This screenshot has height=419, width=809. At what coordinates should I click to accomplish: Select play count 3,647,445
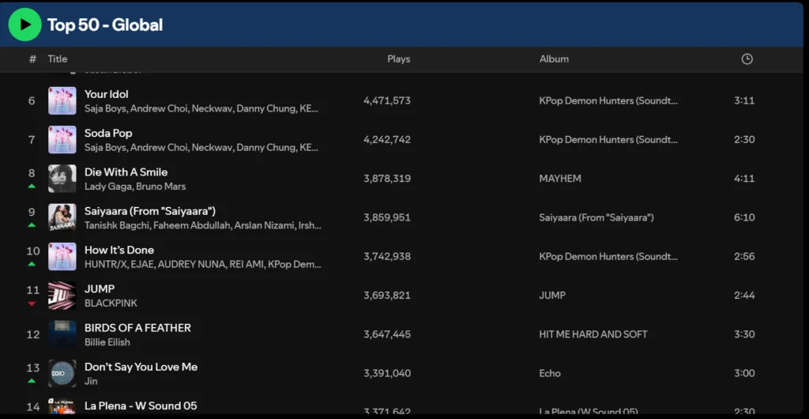point(387,334)
